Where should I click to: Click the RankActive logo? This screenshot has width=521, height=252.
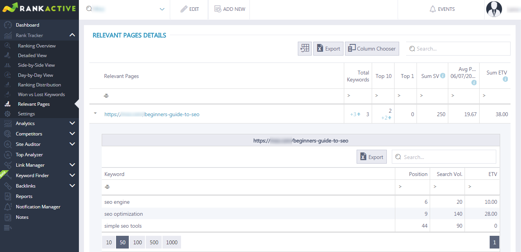click(39, 8)
